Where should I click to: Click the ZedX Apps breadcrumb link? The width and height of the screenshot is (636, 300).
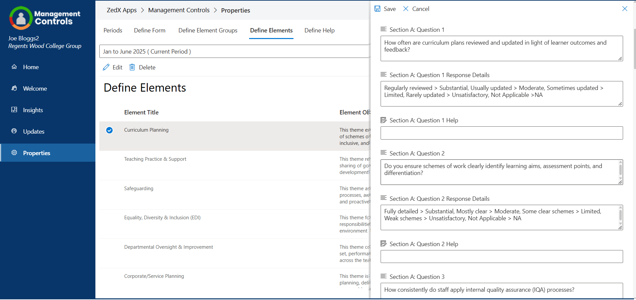tap(122, 10)
